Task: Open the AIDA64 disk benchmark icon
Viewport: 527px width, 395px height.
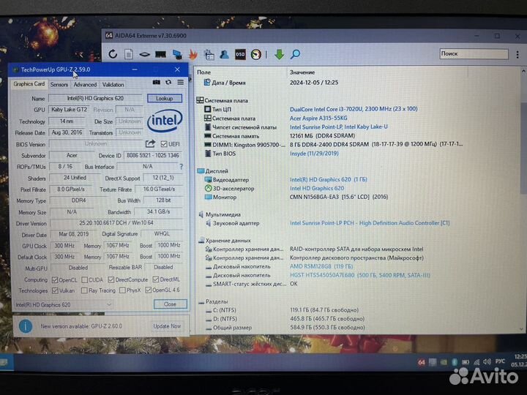Action: [144, 54]
